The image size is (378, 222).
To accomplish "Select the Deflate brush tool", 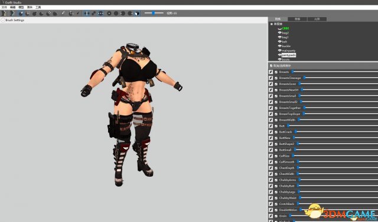I will [41, 13].
